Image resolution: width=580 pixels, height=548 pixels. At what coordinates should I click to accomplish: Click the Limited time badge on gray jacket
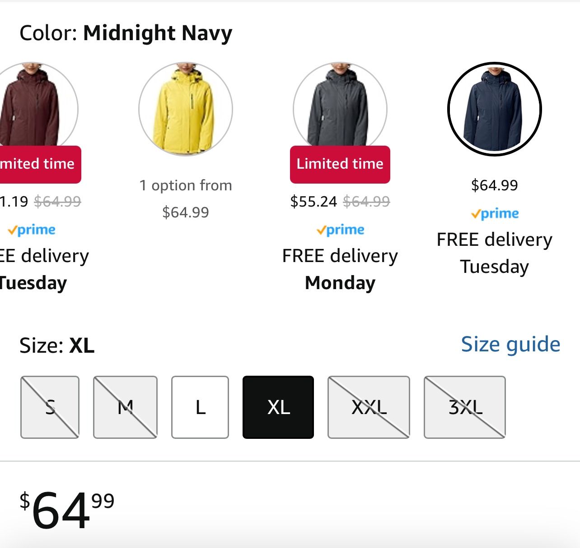point(340,164)
